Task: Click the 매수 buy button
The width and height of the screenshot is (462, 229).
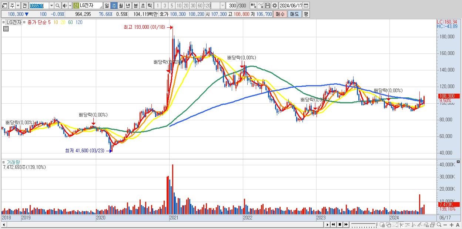Action: pyautogui.click(x=280, y=14)
